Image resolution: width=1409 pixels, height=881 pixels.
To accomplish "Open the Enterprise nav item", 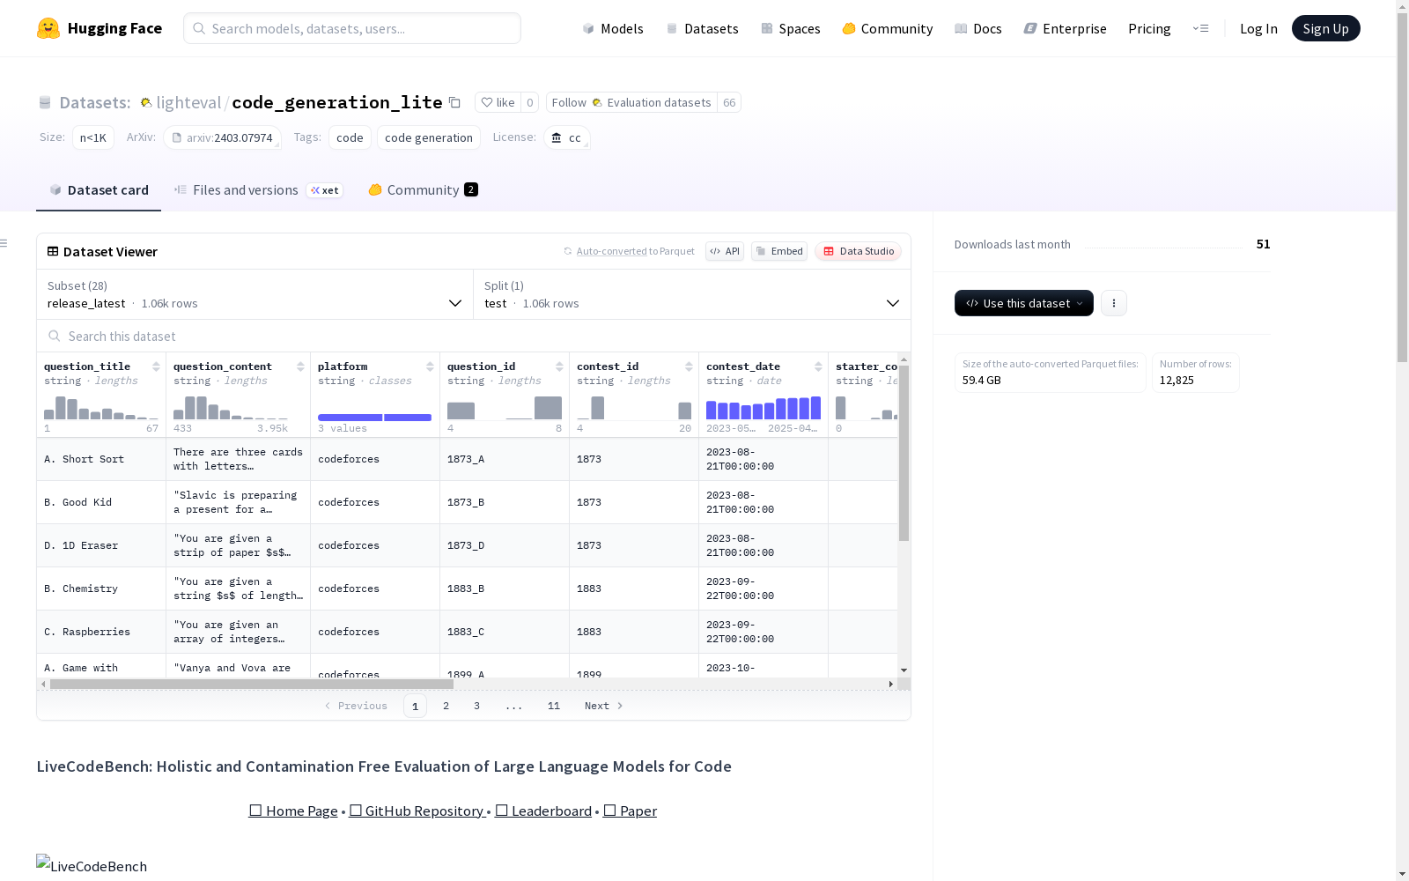I will pyautogui.click(x=1066, y=28).
